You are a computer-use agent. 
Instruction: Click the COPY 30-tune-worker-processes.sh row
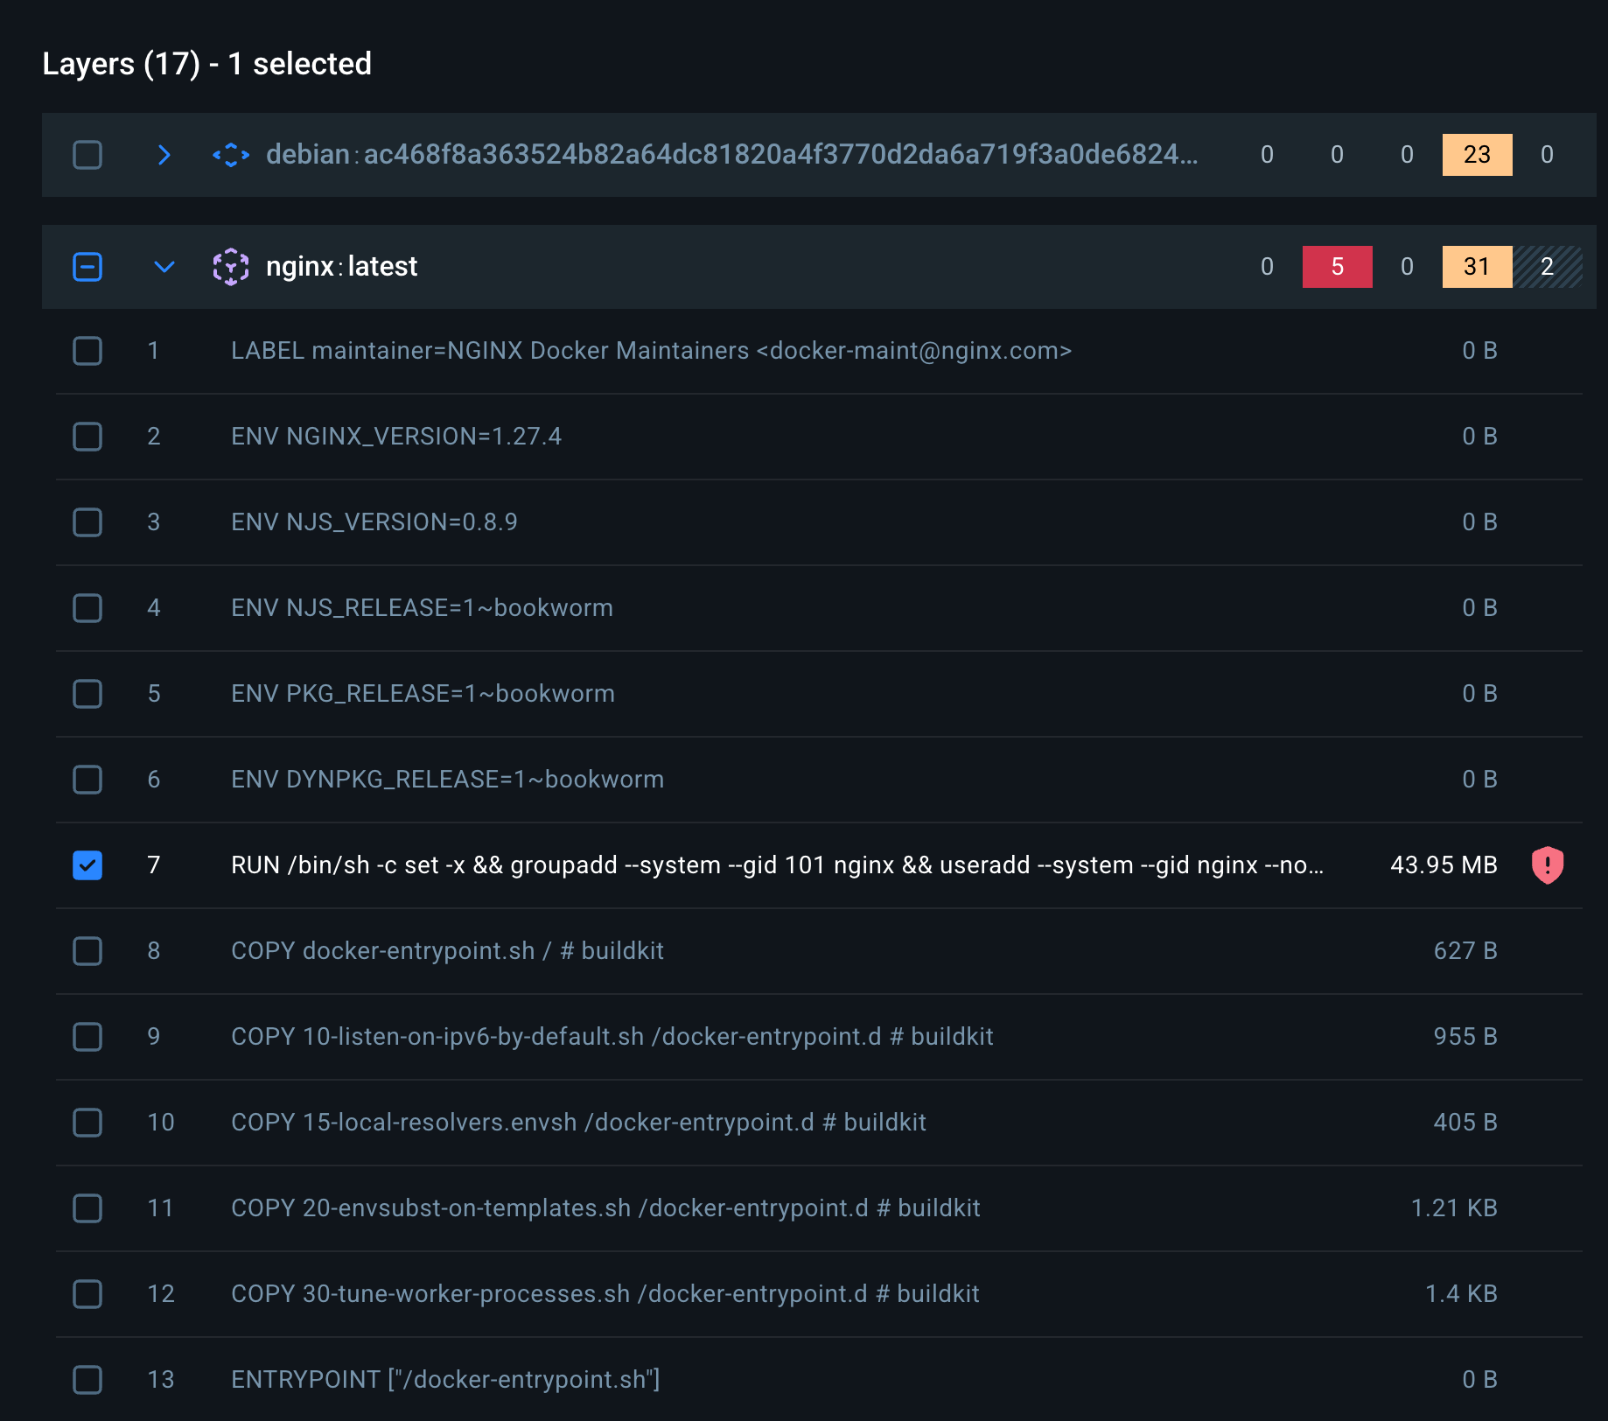click(x=819, y=1294)
